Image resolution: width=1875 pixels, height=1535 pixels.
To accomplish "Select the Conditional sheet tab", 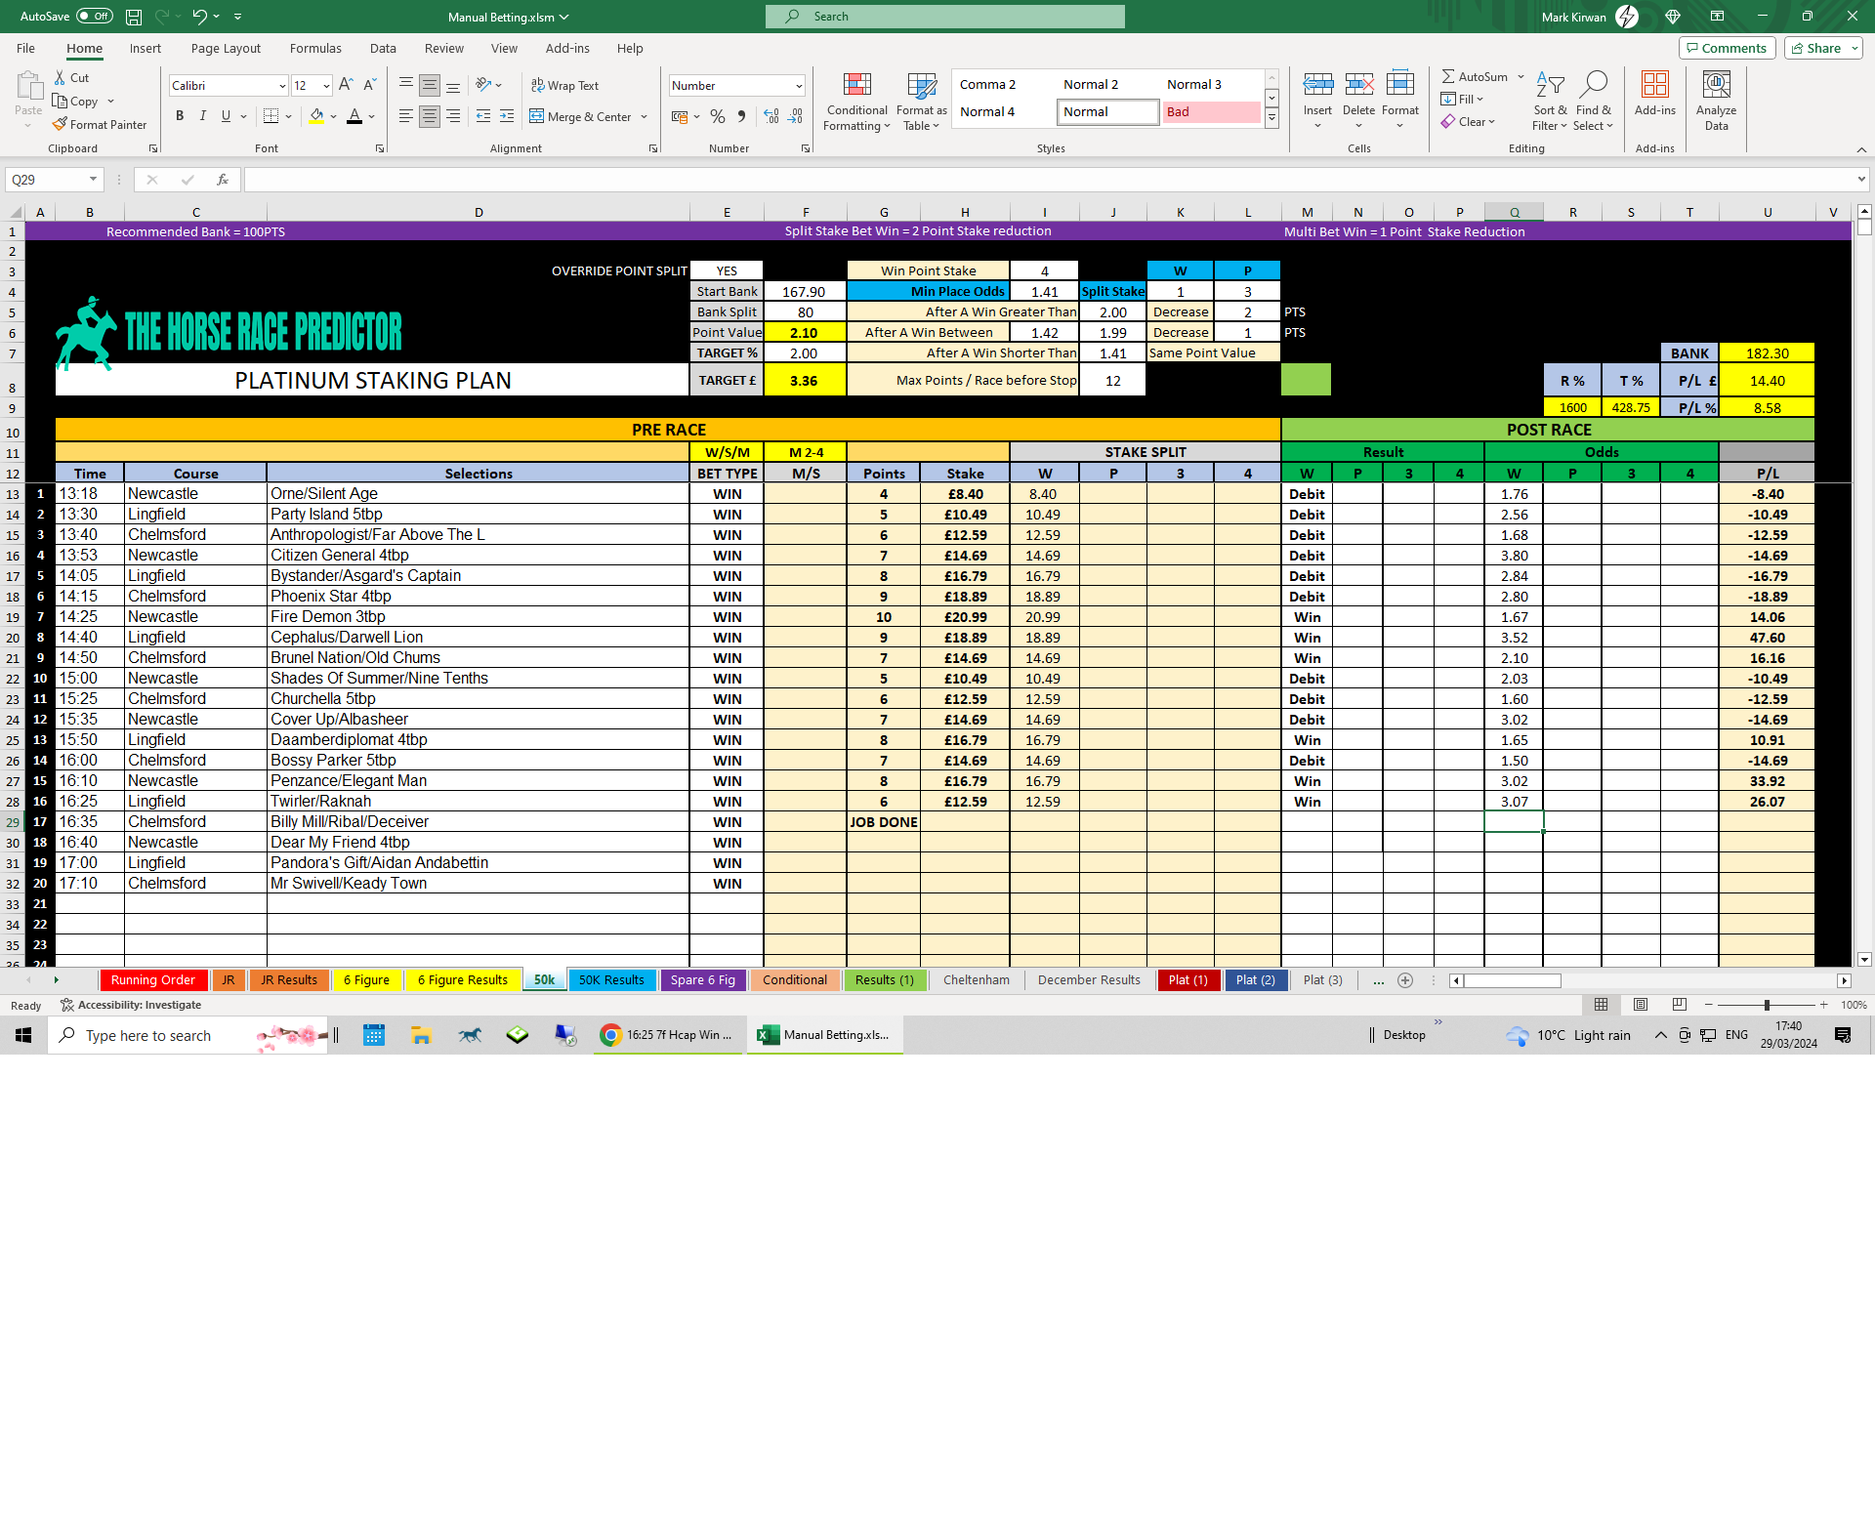I will point(794,980).
